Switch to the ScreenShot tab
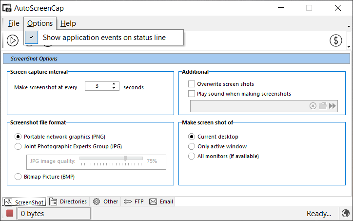 [24, 202]
